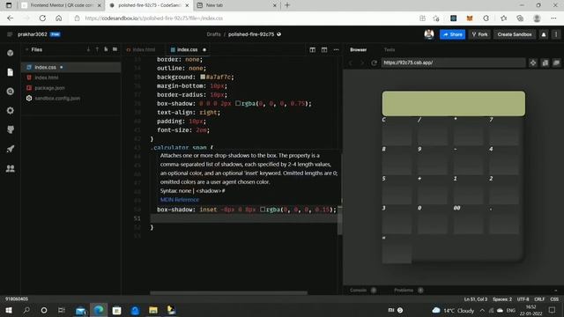Click the preview URL address field
This screenshot has height=317, width=564.
[x=452, y=63]
